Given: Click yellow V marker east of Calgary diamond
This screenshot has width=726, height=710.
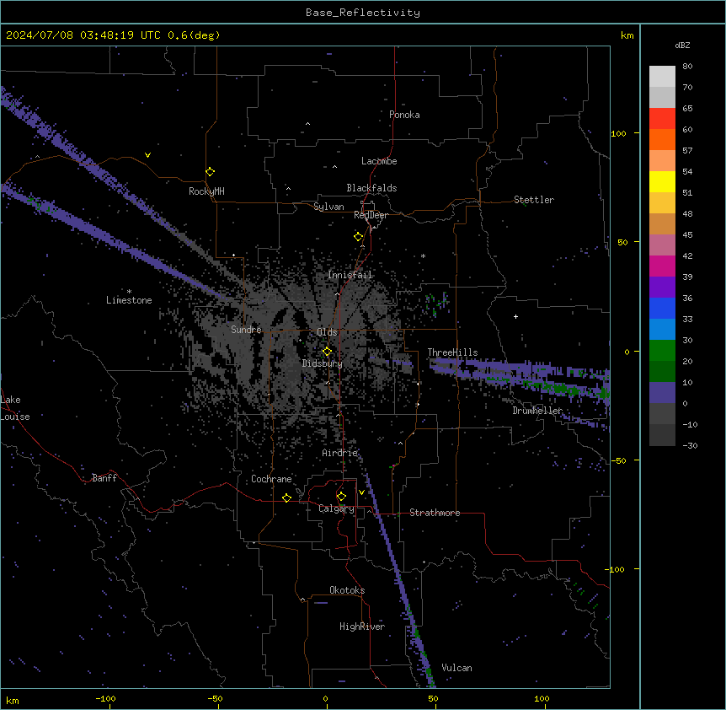Looking at the screenshot, I should tap(361, 492).
